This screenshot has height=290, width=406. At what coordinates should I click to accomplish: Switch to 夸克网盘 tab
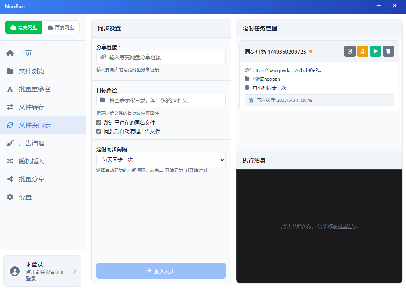[x=24, y=27]
